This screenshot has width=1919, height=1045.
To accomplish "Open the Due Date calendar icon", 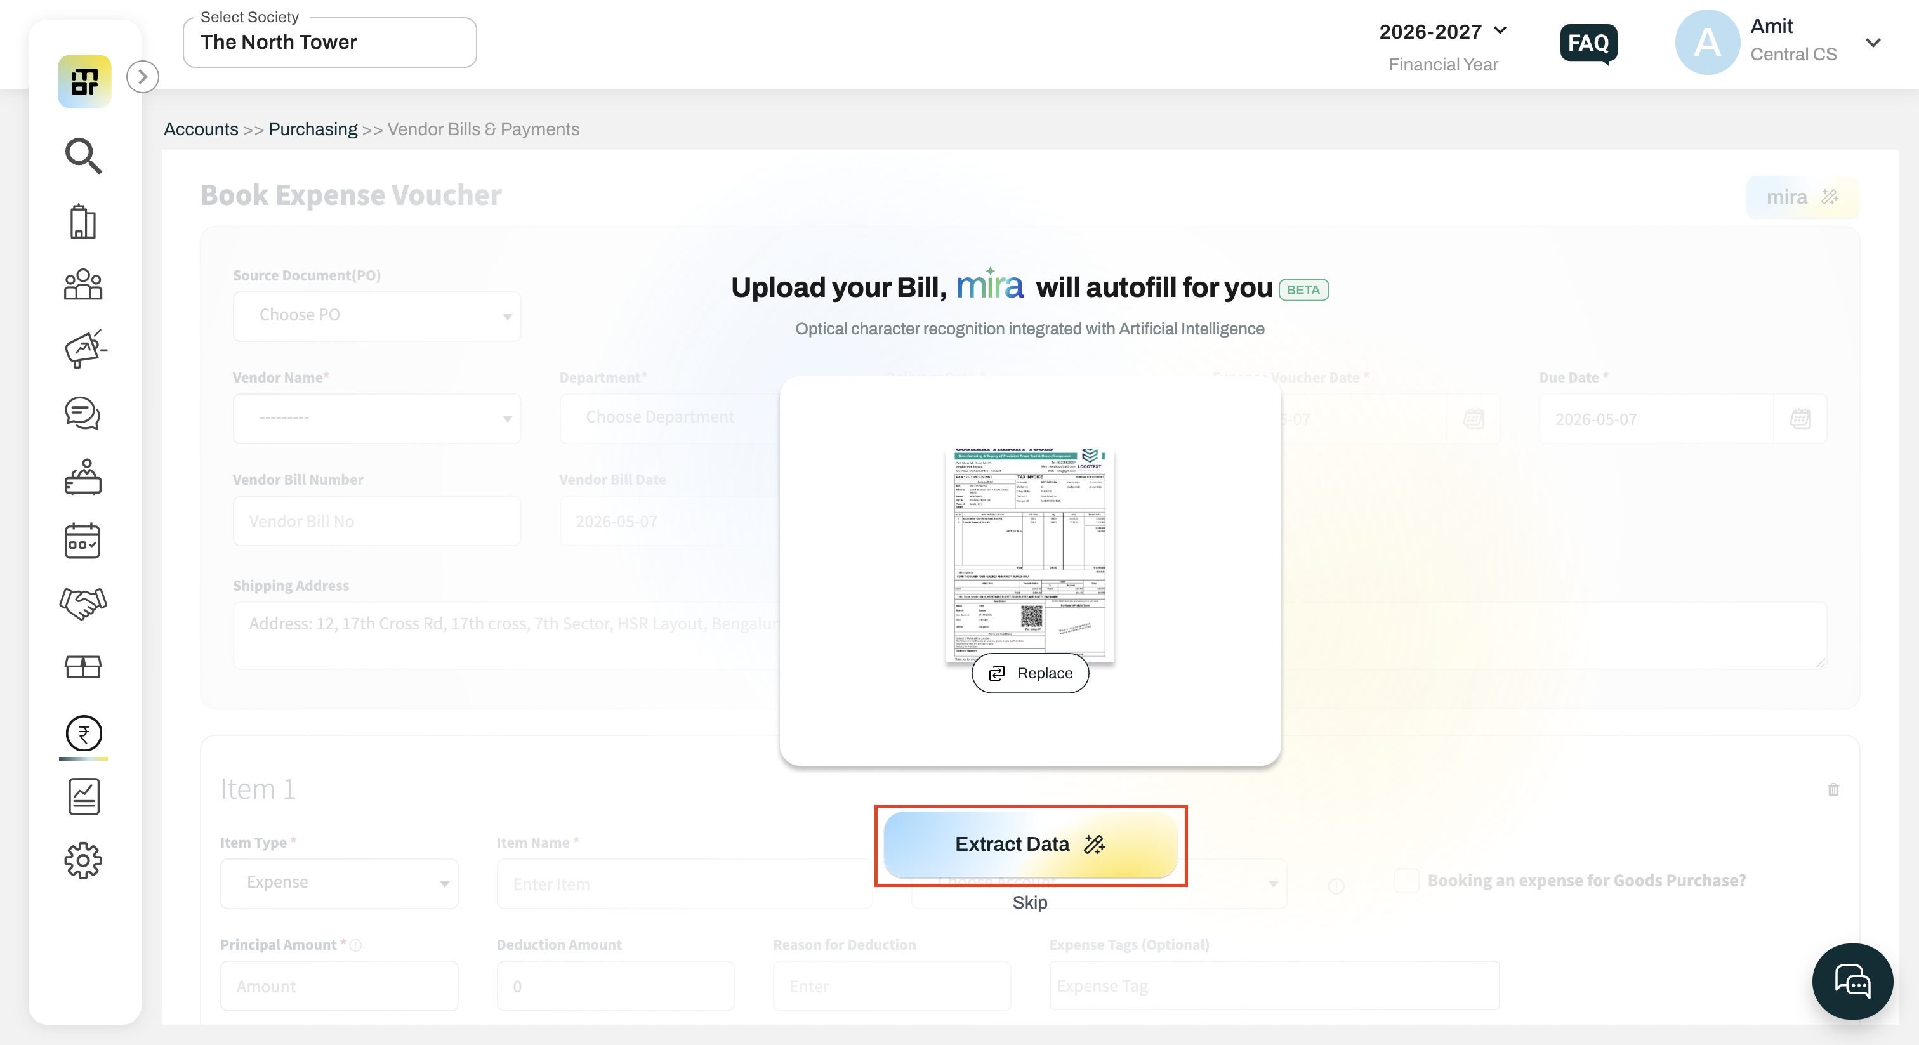I will (x=1800, y=419).
